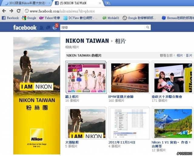Click the 2011年11月14日 album title
194x156 pixels.
pos(122,142)
